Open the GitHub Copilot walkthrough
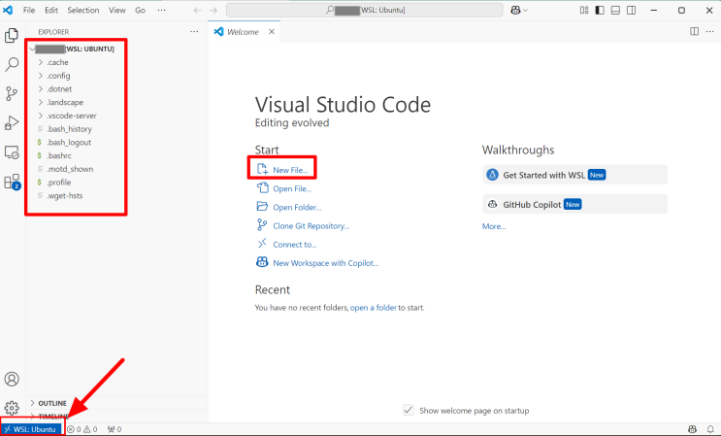This screenshot has height=436, width=721. pyautogui.click(x=574, y=204)
